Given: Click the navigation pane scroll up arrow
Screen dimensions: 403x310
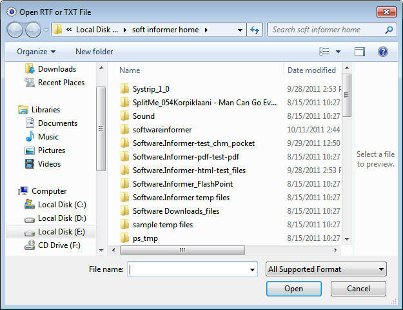Looking at the screenshot, I should coord(101,68).
